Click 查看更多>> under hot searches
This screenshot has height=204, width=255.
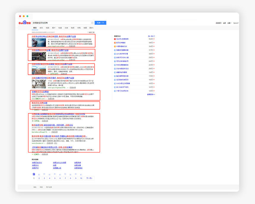point(151,94)
